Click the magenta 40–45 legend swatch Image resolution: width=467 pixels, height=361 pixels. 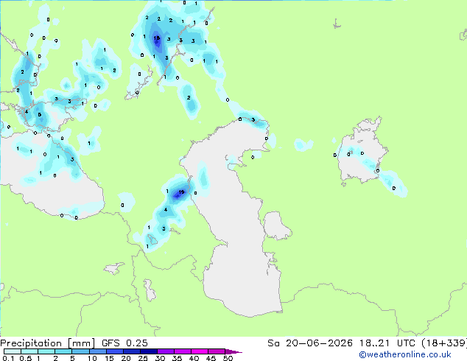(200, 351)
